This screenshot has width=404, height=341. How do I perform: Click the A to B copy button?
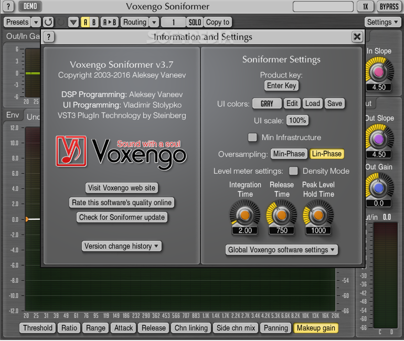110,22
